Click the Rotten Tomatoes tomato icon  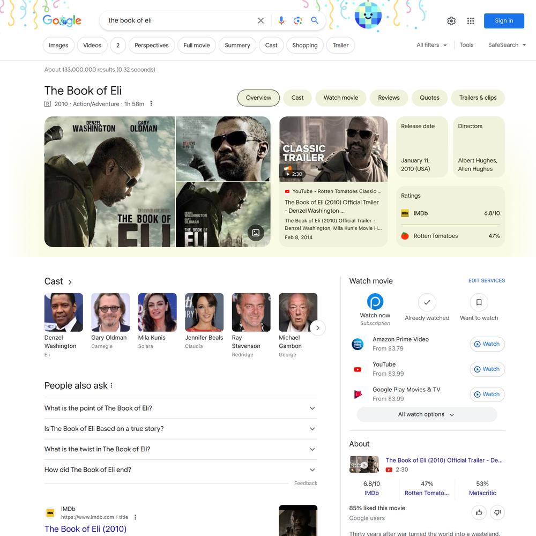click(x=405, y=236)
